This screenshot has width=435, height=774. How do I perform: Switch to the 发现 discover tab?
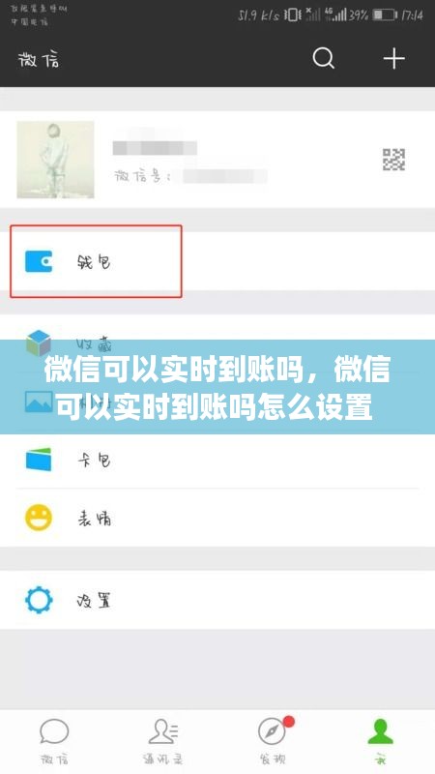click(273, 741)
